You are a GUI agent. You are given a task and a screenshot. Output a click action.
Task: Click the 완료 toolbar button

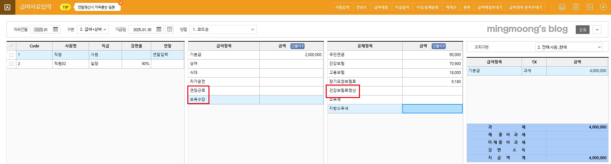(467, 7)
